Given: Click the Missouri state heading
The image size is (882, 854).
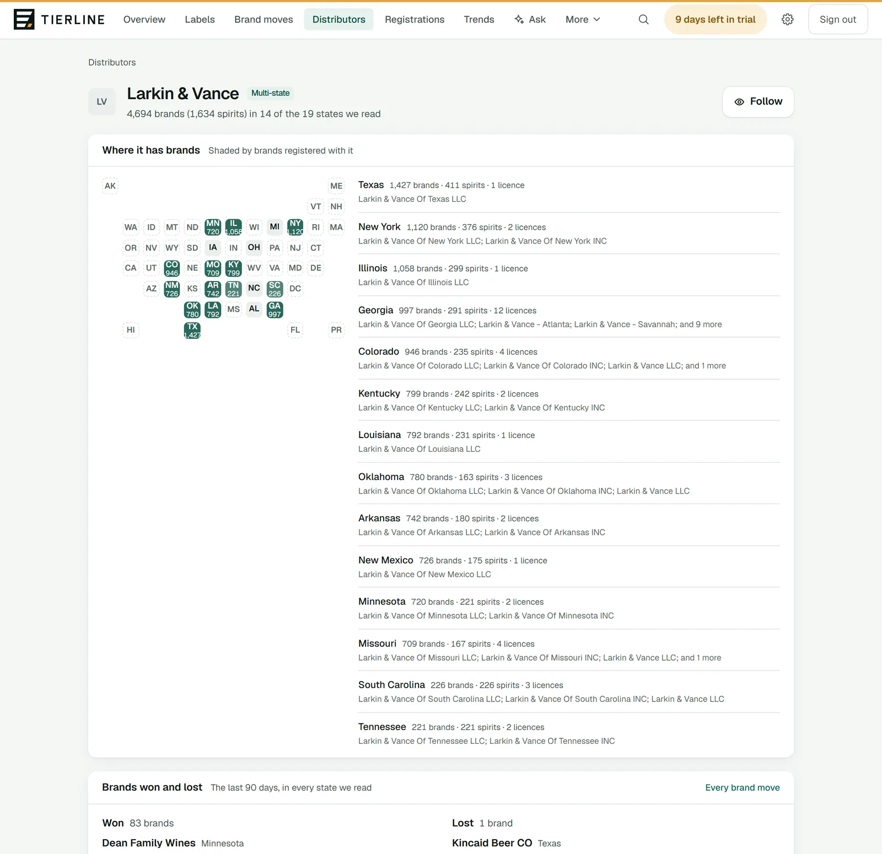Looking at the screenshot, I should click(377, 644).
